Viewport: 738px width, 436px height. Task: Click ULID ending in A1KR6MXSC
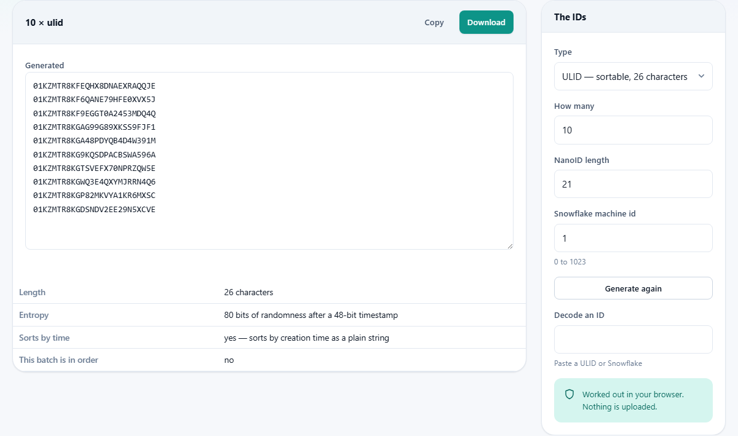click(x=95, y=196)
